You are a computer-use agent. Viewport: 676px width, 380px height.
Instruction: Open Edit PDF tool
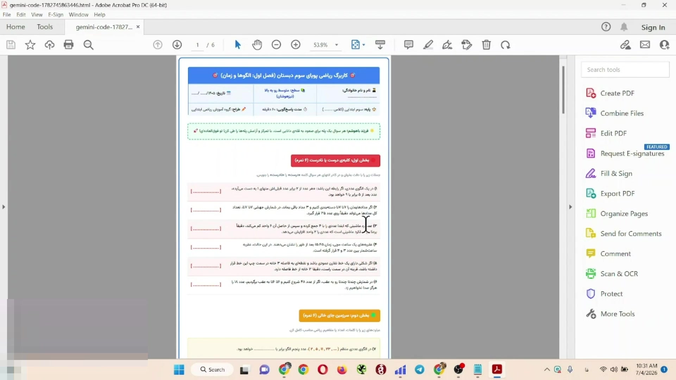pyautogui.click(x=606, y=133)
